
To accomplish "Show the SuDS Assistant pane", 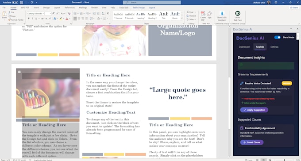I will pos(222,16).
